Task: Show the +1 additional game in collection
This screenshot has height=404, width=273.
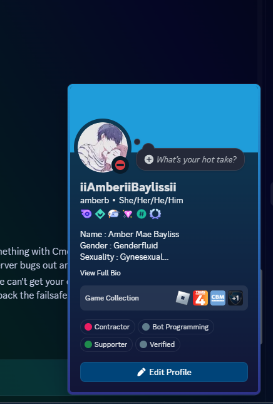Action: [235, 298]
